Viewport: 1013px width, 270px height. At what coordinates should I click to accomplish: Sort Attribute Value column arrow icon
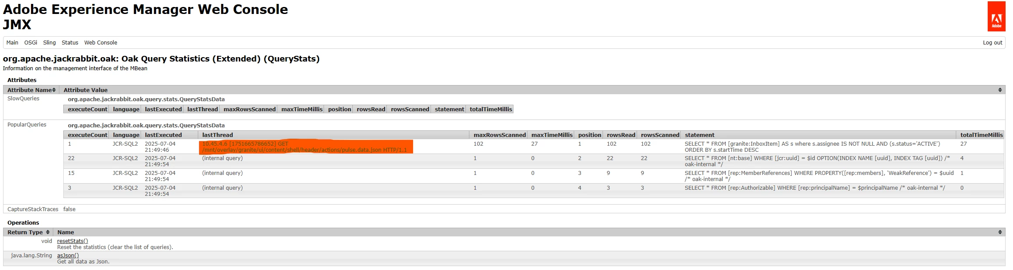(x=1000, y=90)
